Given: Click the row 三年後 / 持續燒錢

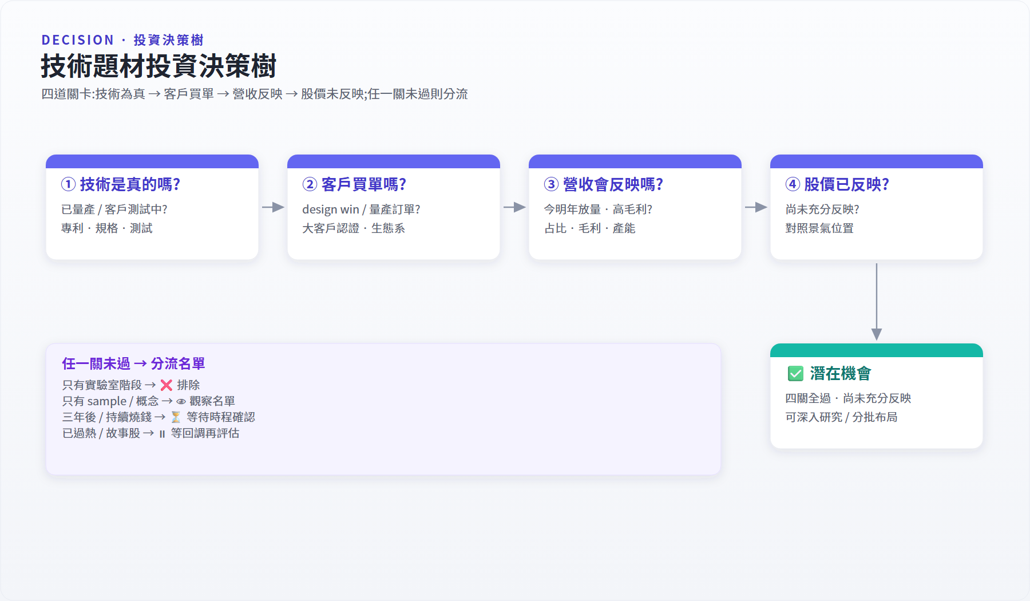Looking at the screenshot, I should [159, 417].
